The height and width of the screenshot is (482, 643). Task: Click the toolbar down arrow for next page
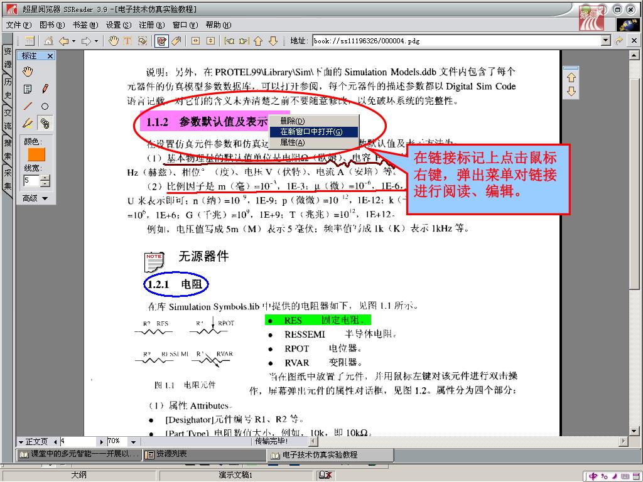tap(273, 41)
